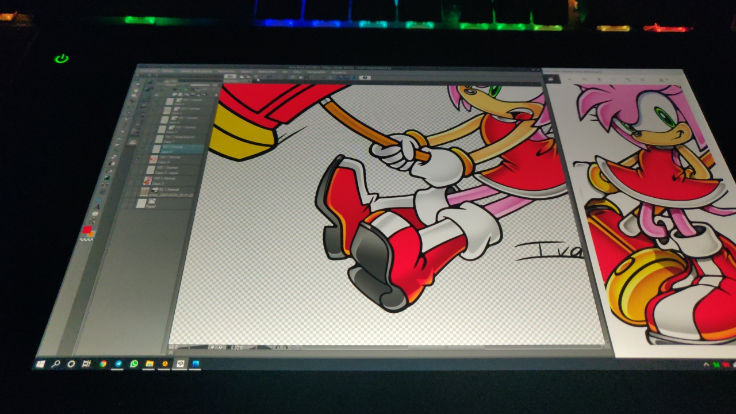Viewport: 736px width, 414px height.
Task: Switch to Clip Studio Paint taskbar icon
Action: 180,364
